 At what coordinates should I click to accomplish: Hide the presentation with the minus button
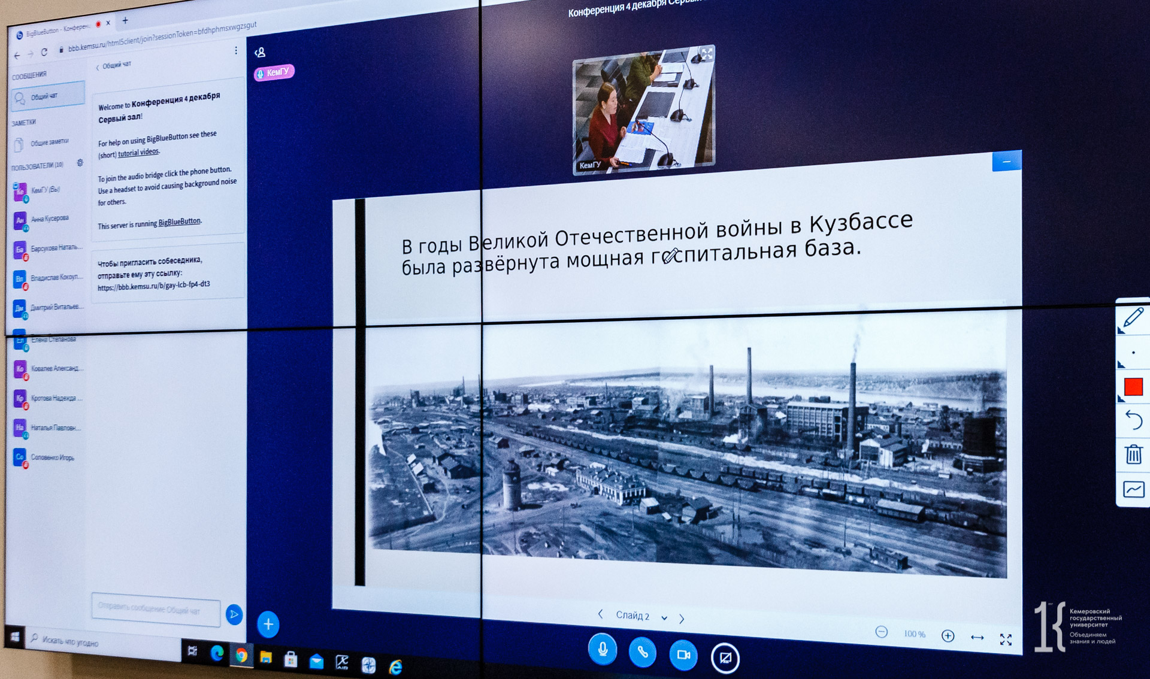(x=1006, y=162)
